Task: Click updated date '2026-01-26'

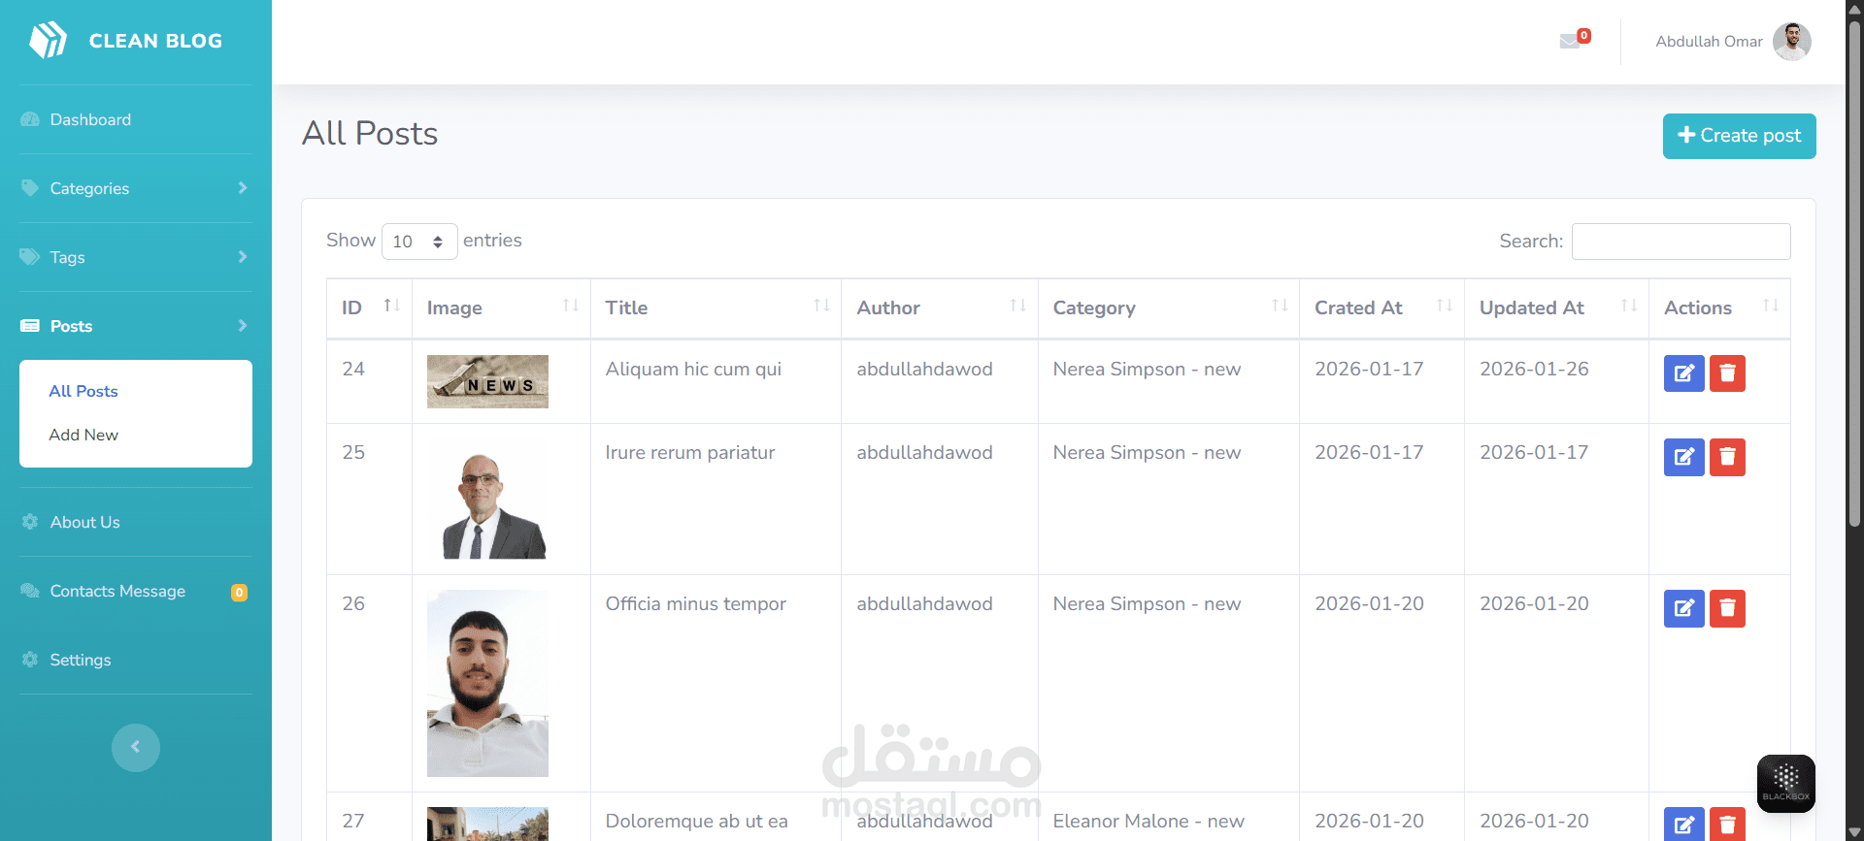Action: [x=1534, y=369]
